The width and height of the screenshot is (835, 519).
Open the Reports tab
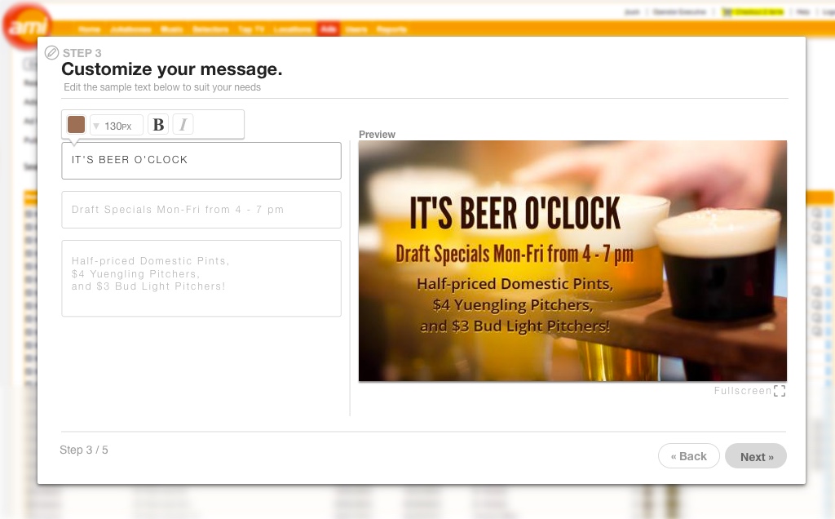[391, 29]
